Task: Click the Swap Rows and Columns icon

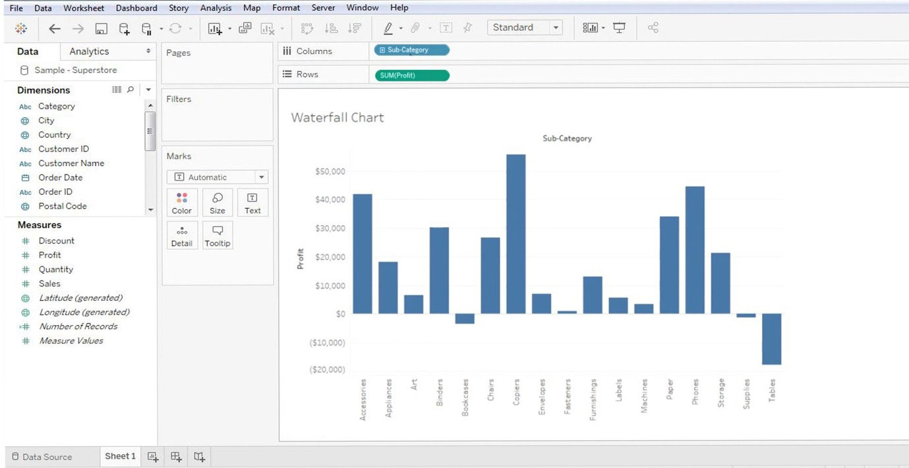Action: click(307, 28)
